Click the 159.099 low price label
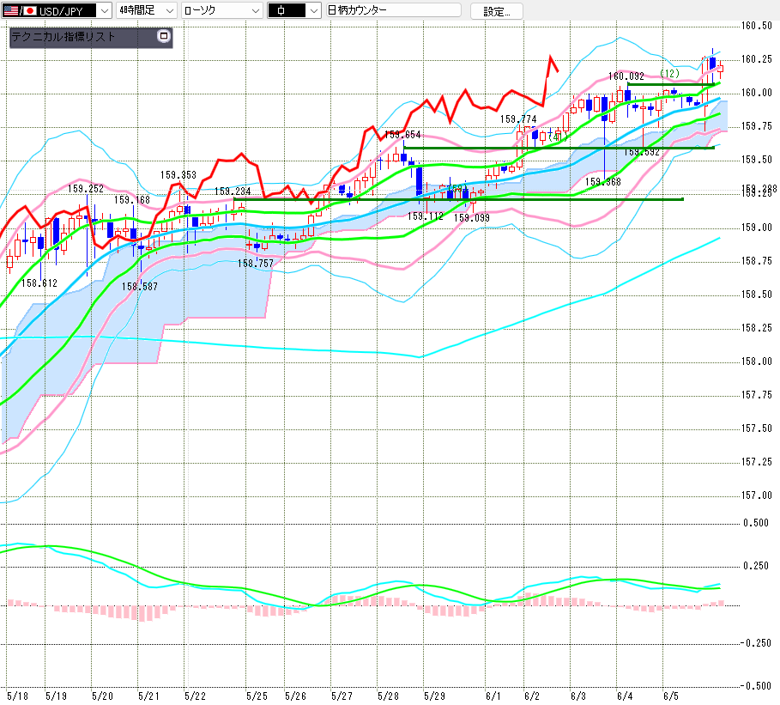This screenshot has width=780, height=705. point(472,217)
